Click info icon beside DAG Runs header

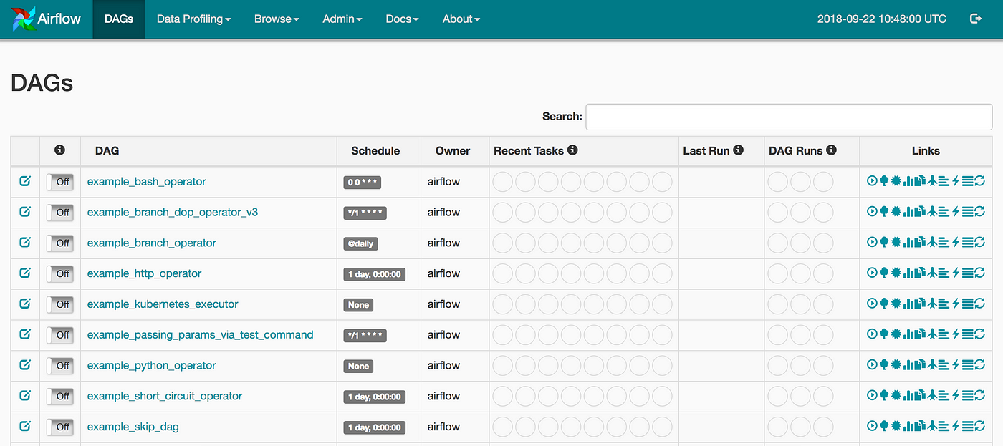pos(831,150)
